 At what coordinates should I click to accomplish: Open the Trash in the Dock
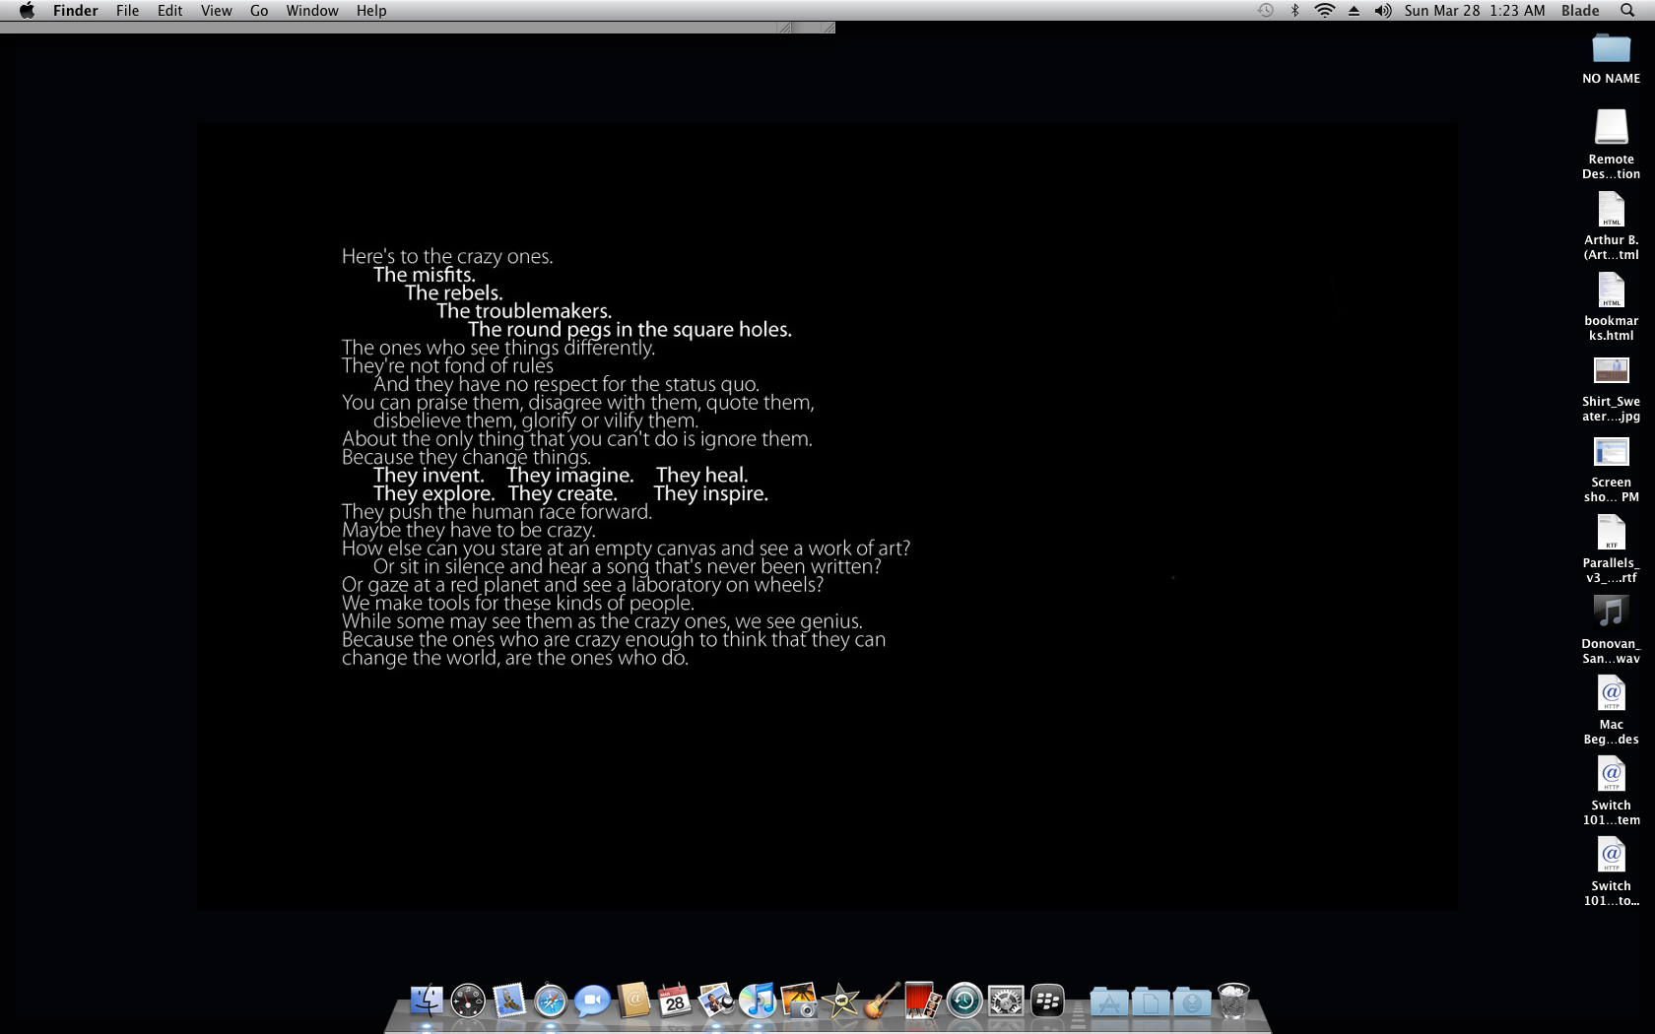tap(1233, 1001)
